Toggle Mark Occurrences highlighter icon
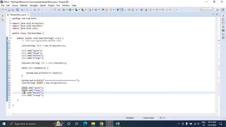 pos(122,10)
